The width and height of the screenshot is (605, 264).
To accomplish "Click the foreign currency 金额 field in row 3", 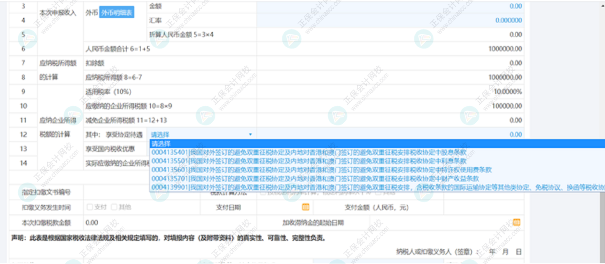I will click(390, 6).
